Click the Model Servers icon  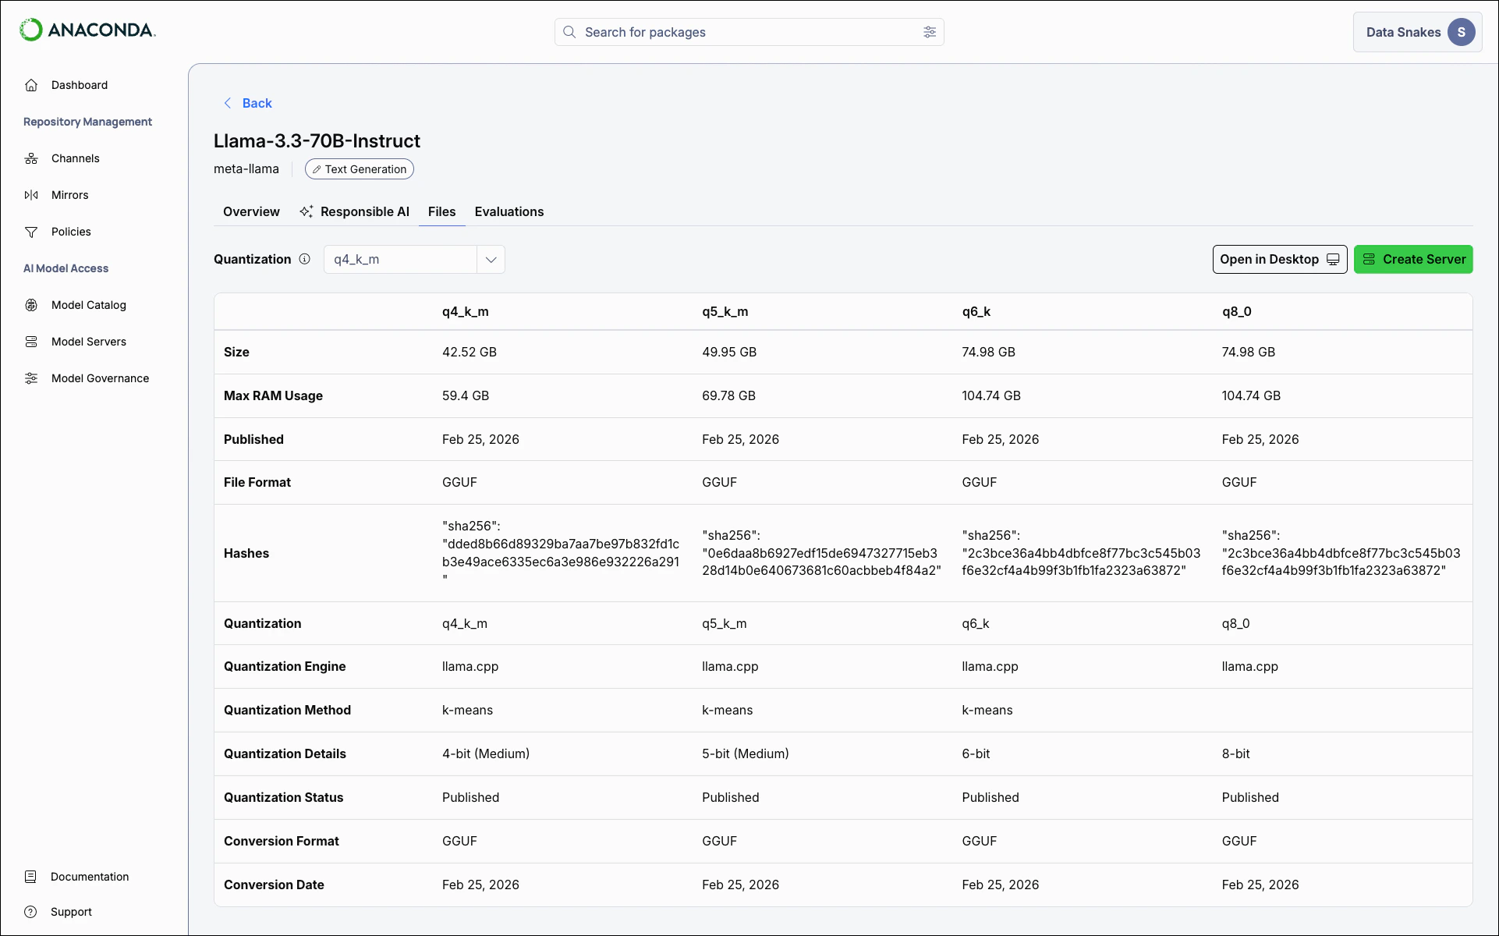click(31, 342)
